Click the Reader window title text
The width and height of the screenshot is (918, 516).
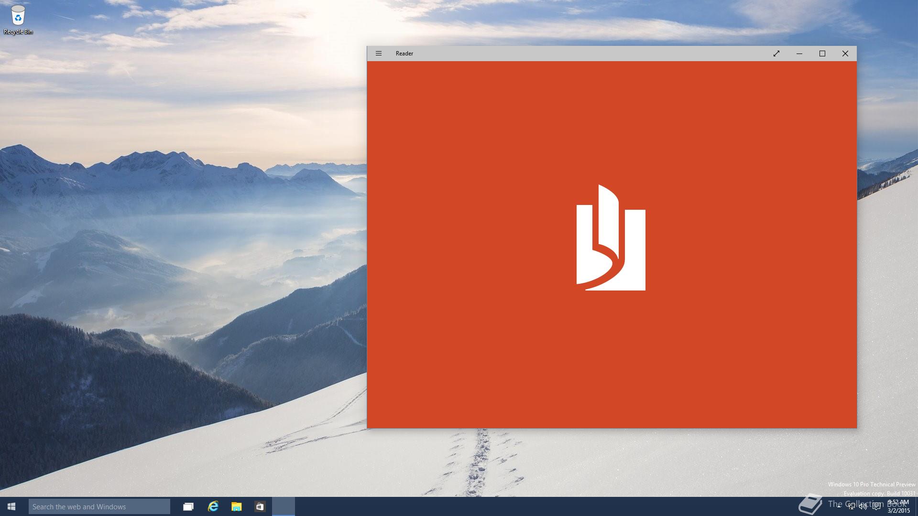404,54
